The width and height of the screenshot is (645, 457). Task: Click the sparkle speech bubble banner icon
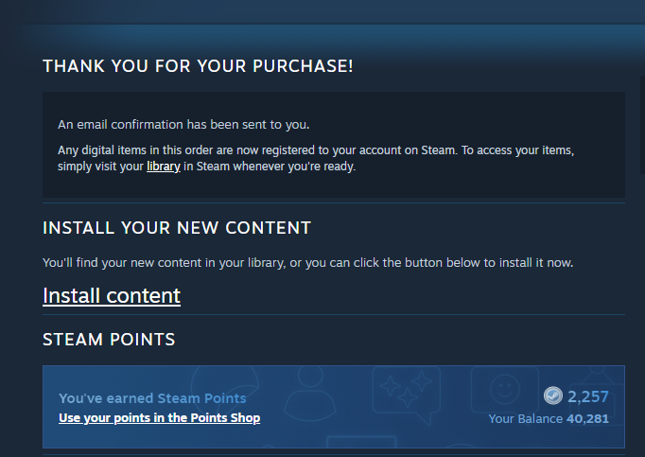point(407,395)
